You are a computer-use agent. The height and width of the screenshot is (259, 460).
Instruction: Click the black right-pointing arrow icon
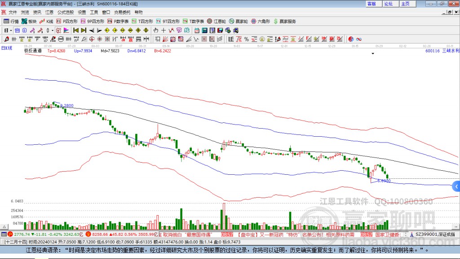(x=99, y=30)
